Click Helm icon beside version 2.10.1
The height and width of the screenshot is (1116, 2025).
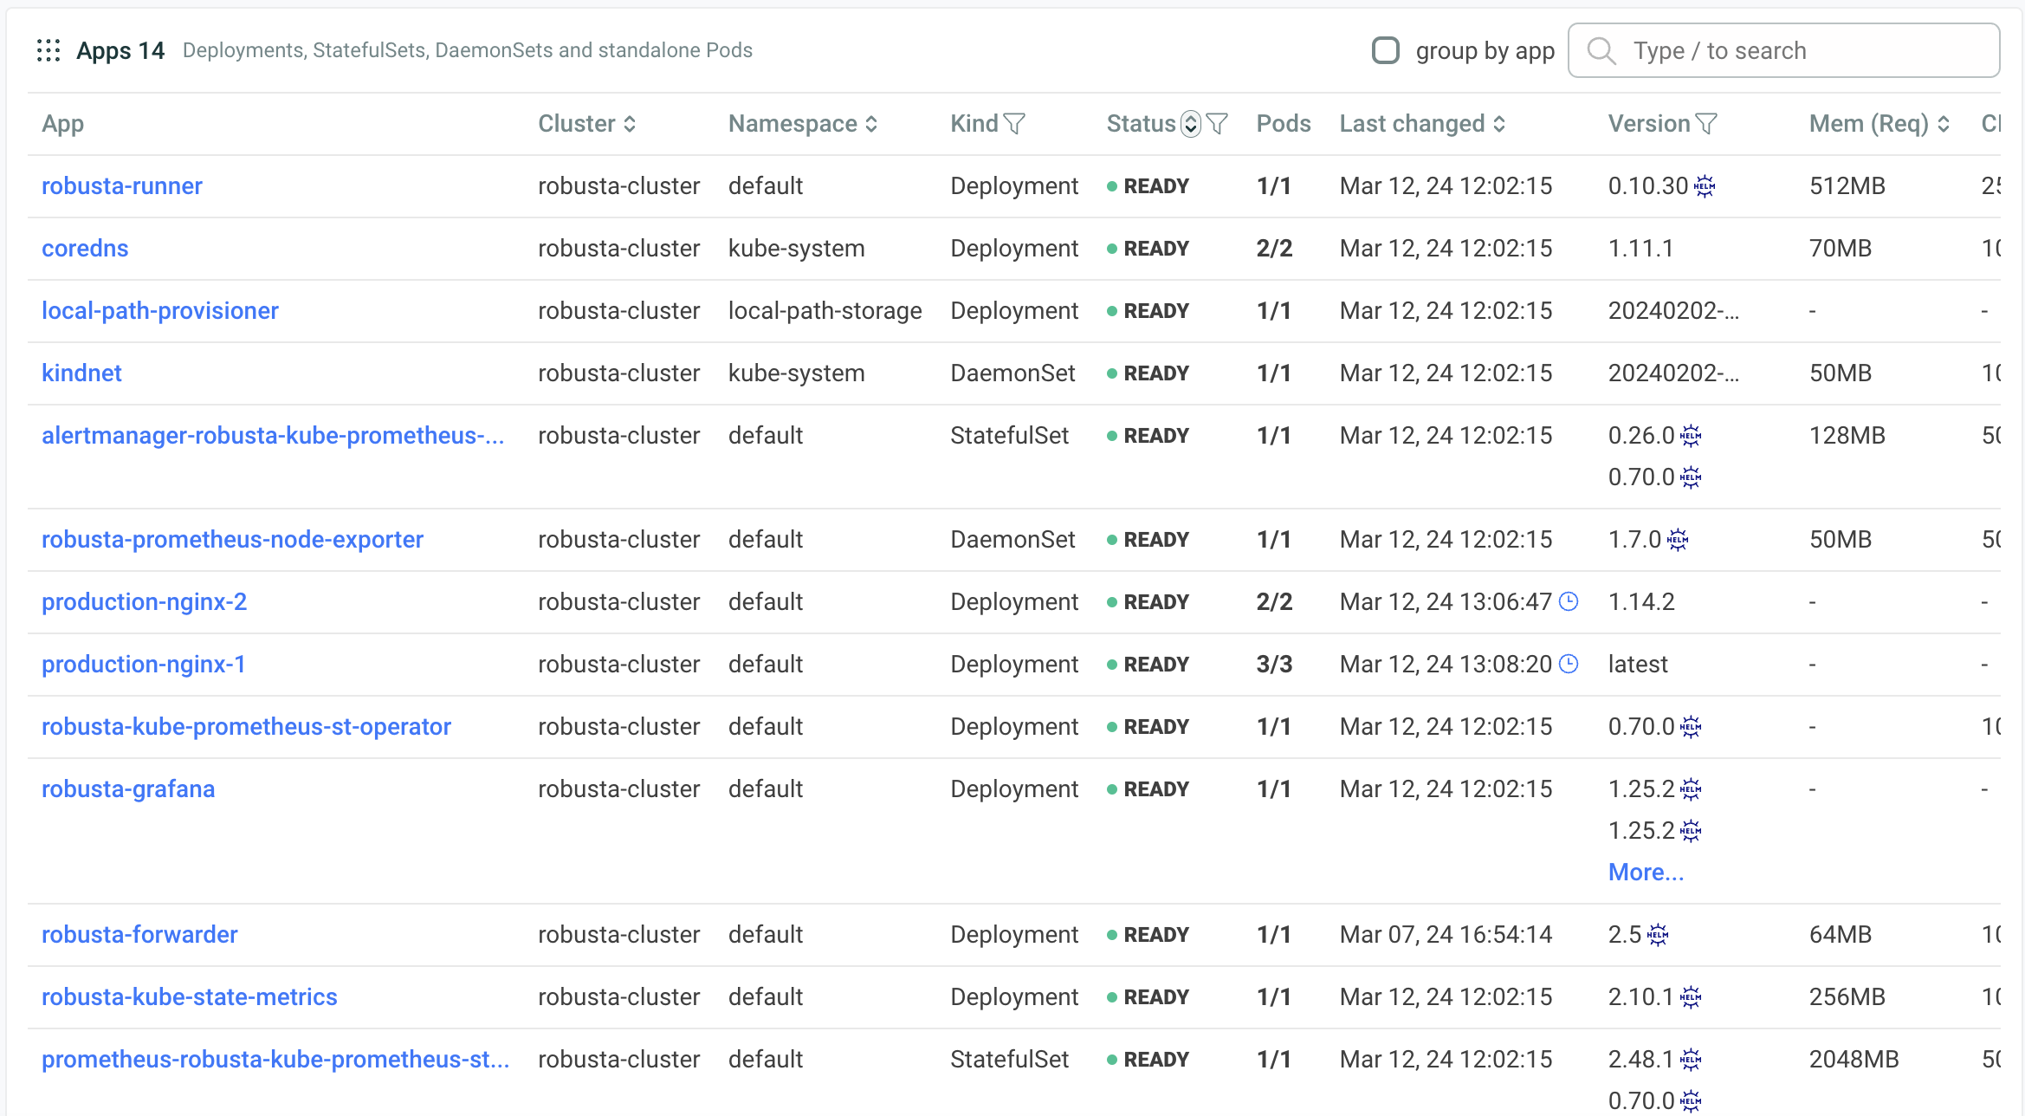1691,997
